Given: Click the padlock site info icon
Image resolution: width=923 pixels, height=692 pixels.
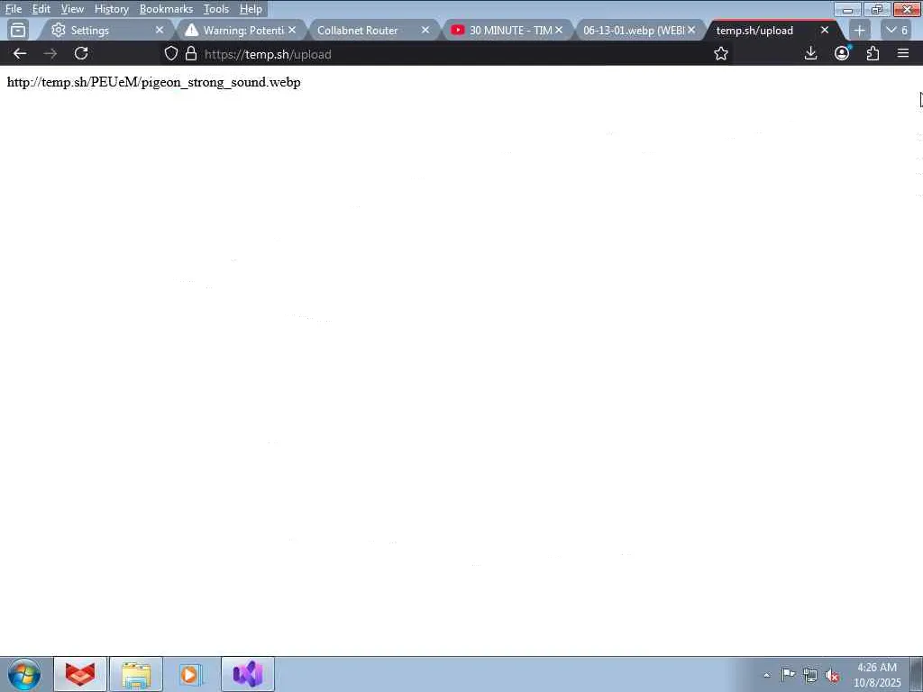Looking at the screenshot, I should 191,53.
